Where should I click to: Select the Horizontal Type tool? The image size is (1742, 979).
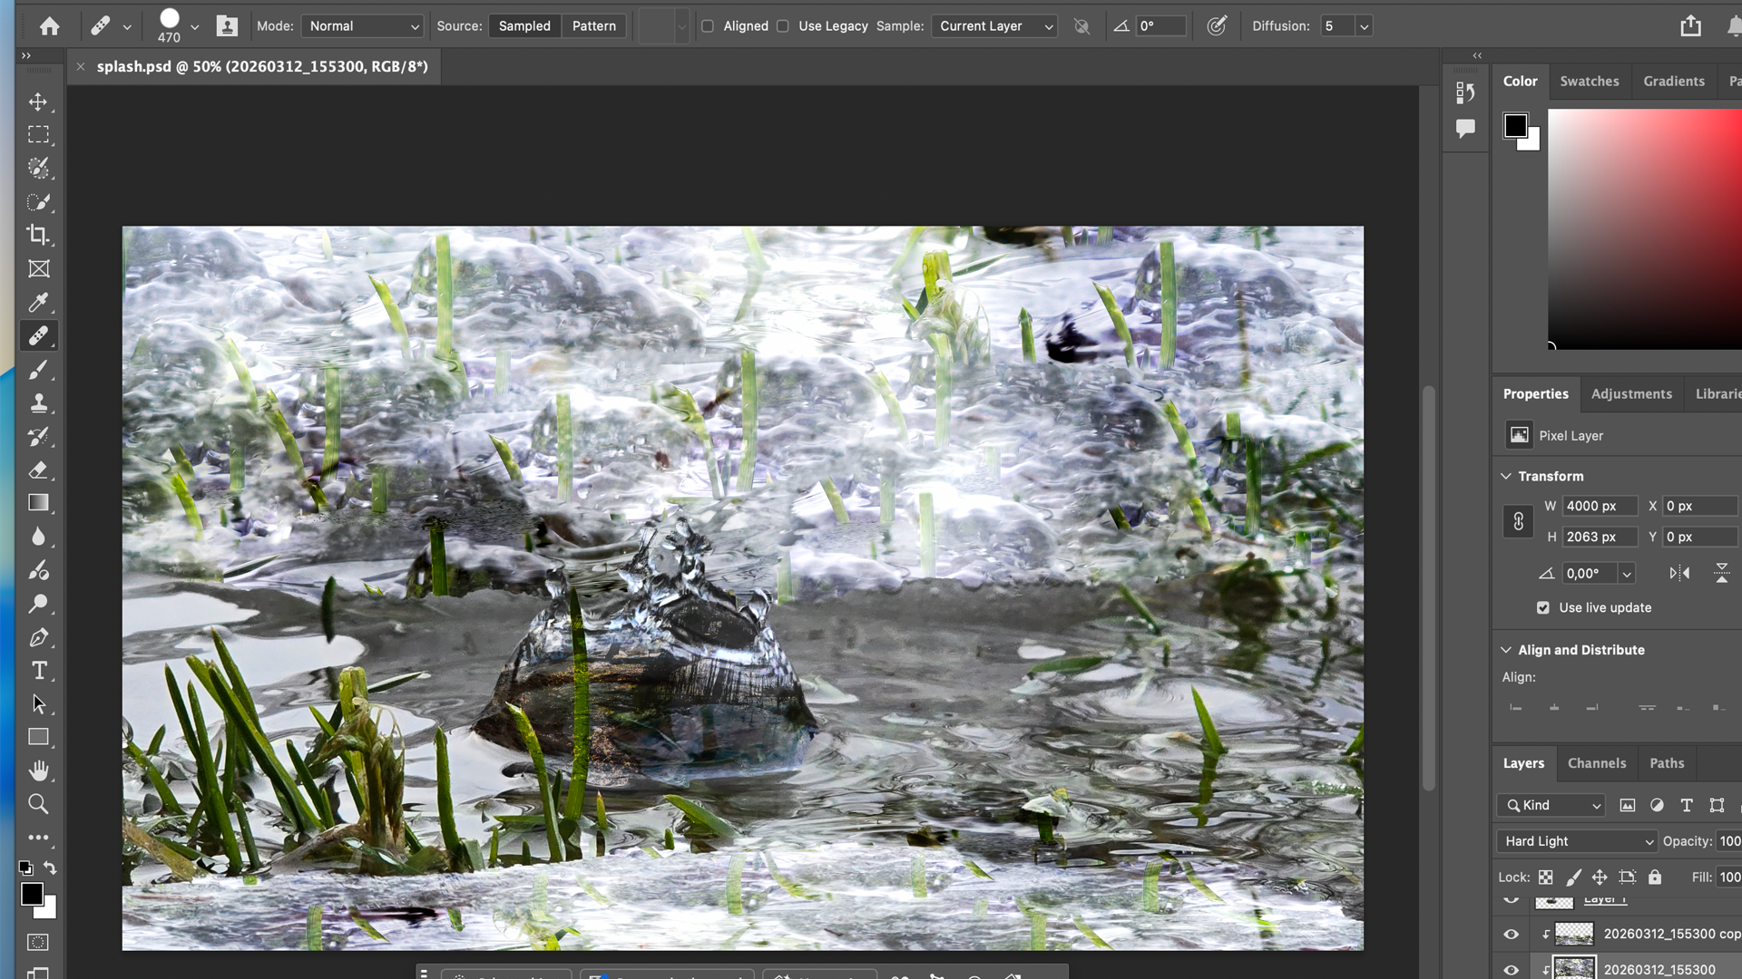coord(38,671)
